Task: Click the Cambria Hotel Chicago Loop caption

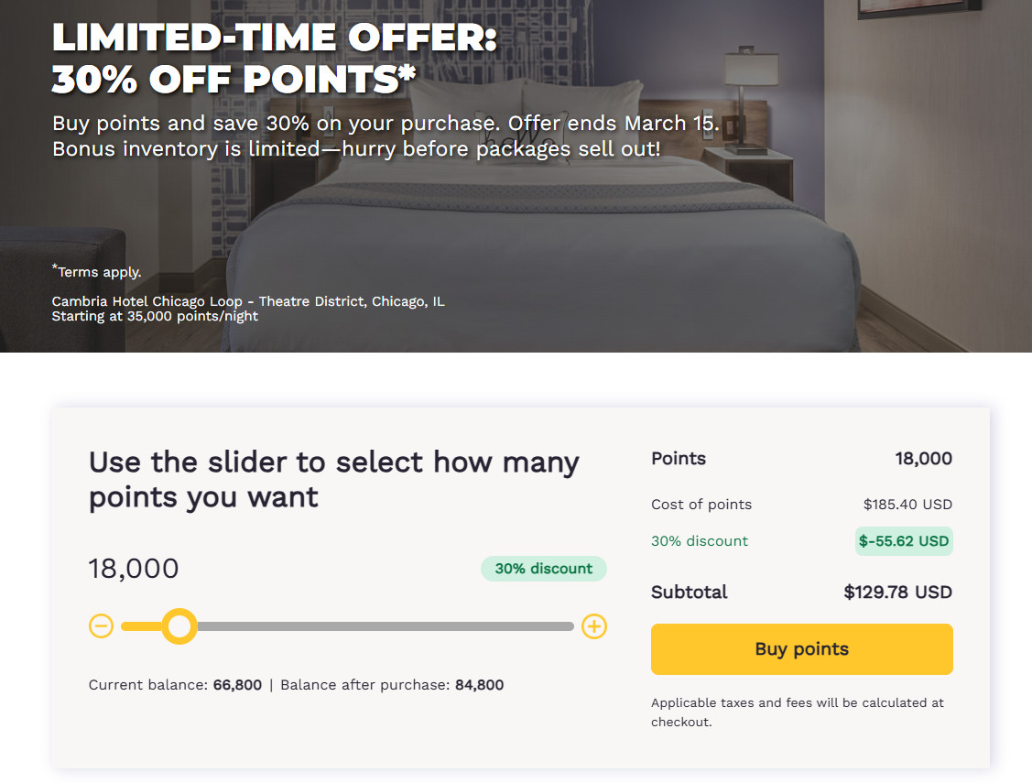Action: coord(248,301)
